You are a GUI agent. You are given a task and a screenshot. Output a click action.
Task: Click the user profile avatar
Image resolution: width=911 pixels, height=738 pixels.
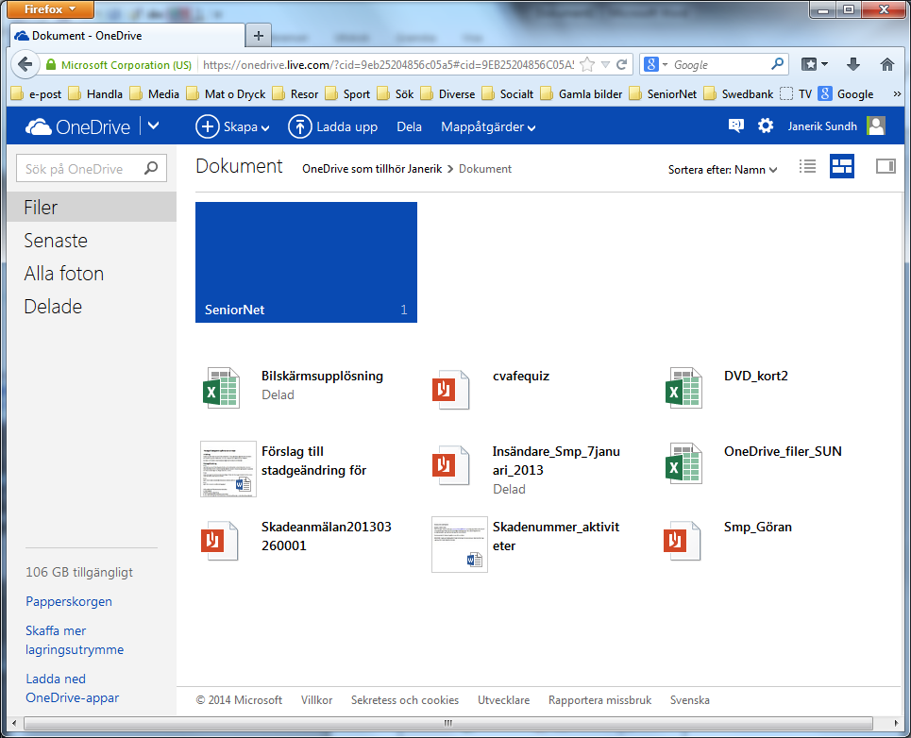point(875,126)
